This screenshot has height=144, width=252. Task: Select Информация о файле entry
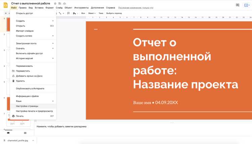pyautogui.click(x=33, y=96)
